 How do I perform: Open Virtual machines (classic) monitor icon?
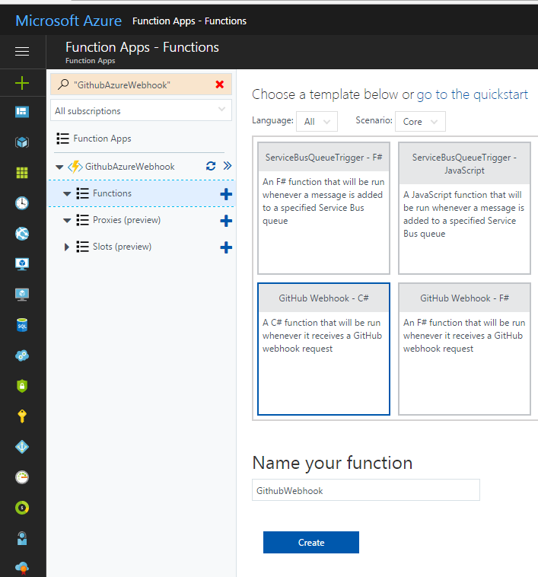point(22,264)
